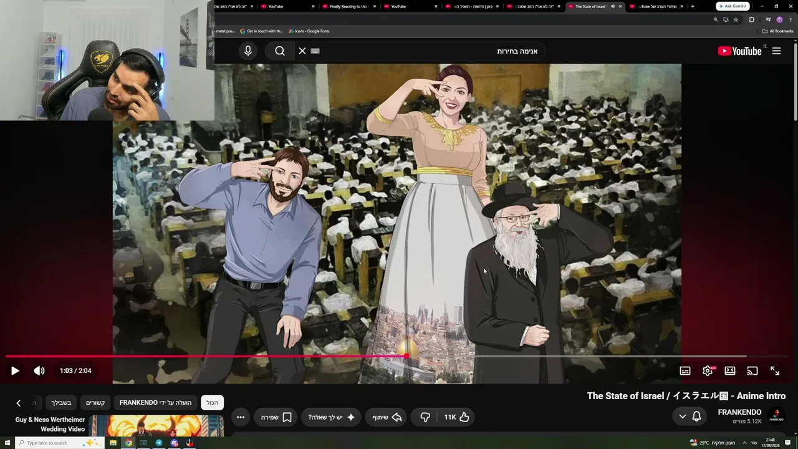The height and width of the screenshot is (449, 798).
Task: Open the wedding video thumbnail
Action: (x=156, y=426)
